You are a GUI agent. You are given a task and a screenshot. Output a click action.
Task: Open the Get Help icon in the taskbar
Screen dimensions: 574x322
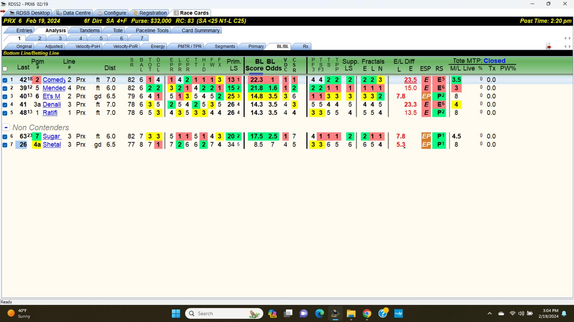point(383,313)
